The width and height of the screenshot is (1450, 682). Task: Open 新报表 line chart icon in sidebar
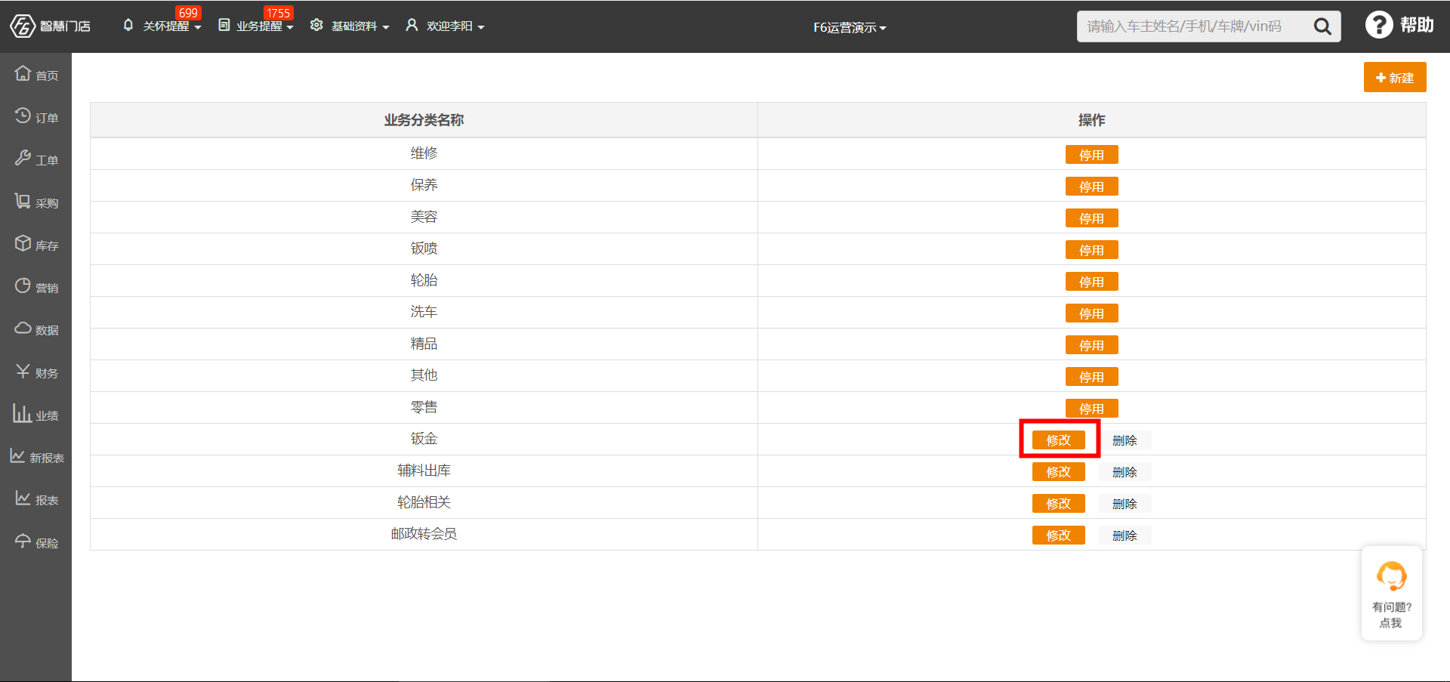coord(17,455)
